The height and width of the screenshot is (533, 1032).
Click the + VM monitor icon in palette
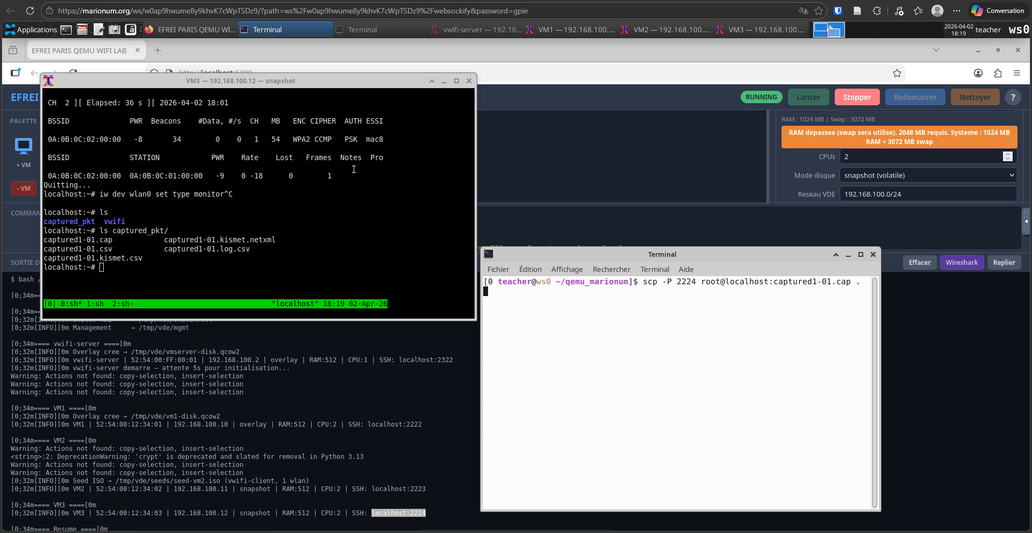point(23,146)
